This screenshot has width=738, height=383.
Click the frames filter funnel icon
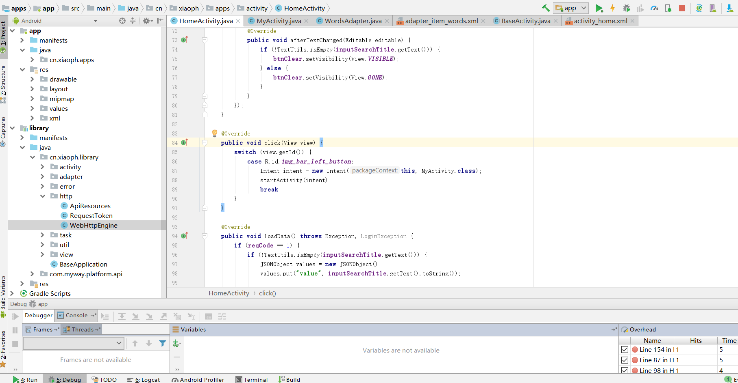point(163,343)
